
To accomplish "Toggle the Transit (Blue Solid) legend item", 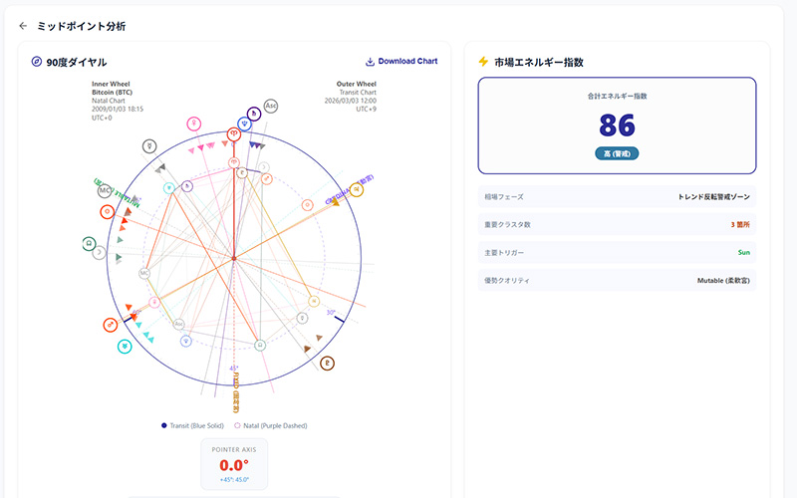I will [x=193, y=425].
